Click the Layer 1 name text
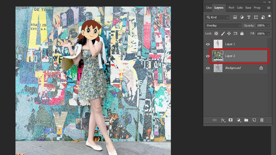The height and width of the screenshot is (155, 276). pos(230,44)
